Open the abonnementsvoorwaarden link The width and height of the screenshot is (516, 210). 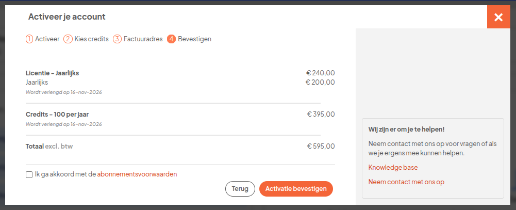click(137, 174)
